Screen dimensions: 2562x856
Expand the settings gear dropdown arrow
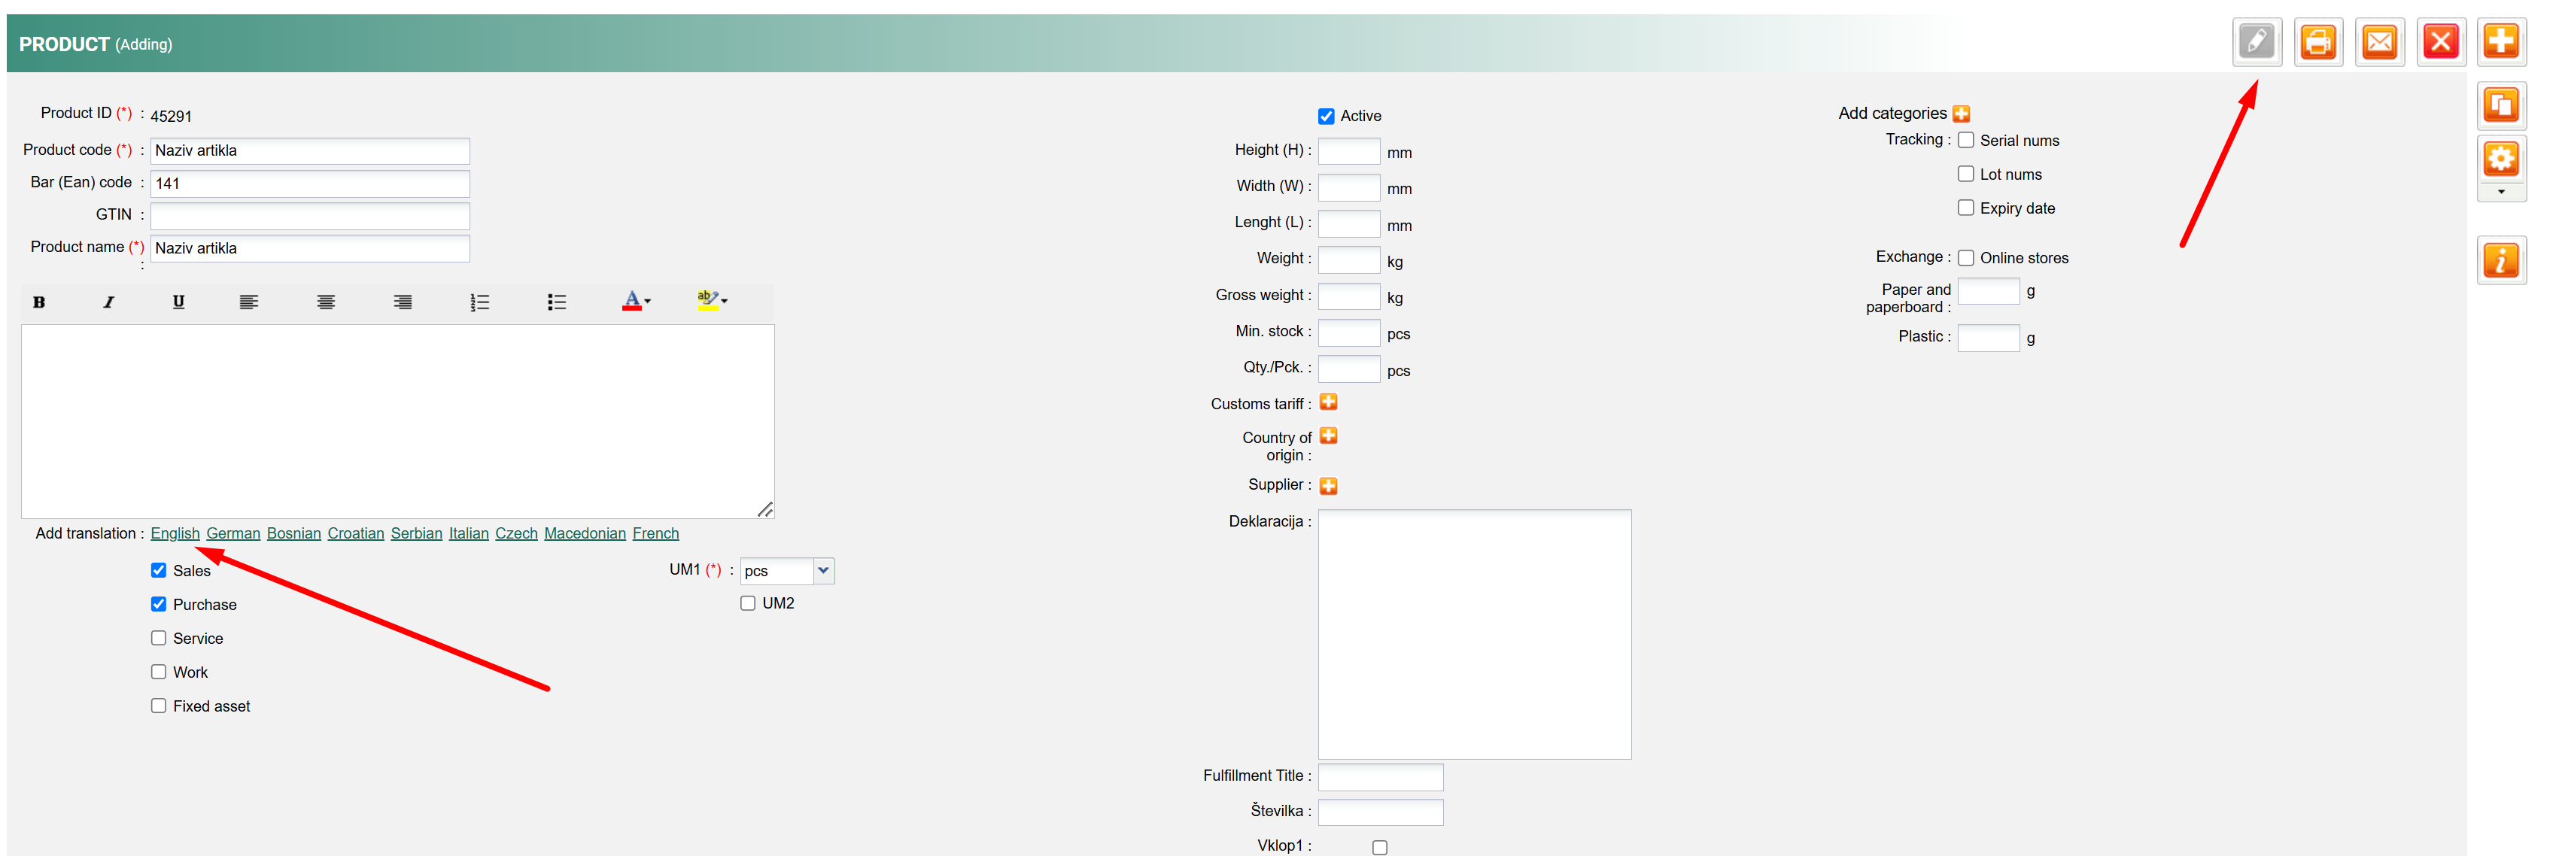(2500, 192)
